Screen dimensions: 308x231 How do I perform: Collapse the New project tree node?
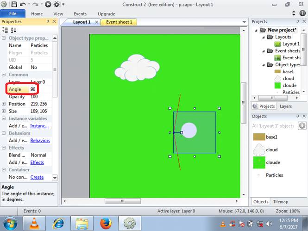point(256,30)
